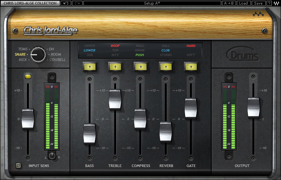This screenshot has width=281, height=180.
Task: Open the Save preset menu
Action: (259, 3)
